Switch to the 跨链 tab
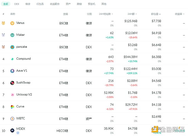This screenshot has height=136, width=188. [x=79, y=4]
